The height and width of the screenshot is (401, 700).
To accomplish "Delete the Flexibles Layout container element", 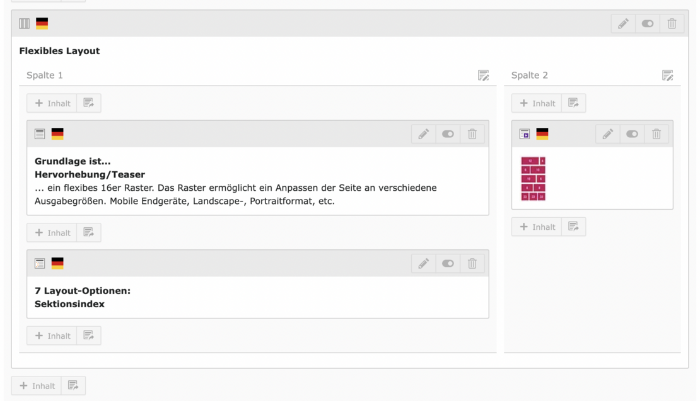I will click(x=672, y=24).
